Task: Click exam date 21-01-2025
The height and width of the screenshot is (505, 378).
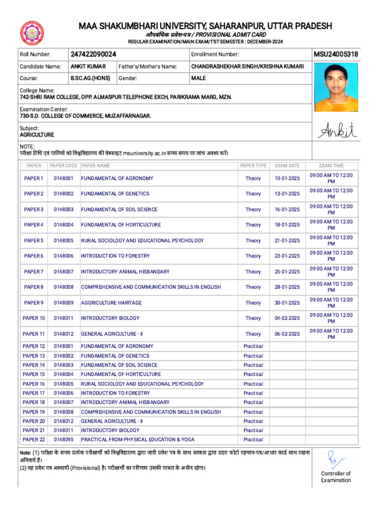Action: (x=287, y=241)
